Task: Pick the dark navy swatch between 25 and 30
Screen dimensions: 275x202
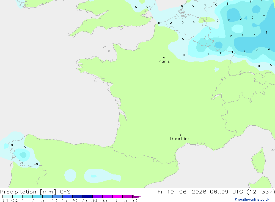Action: pyautogui.click(x=87, y=196)
